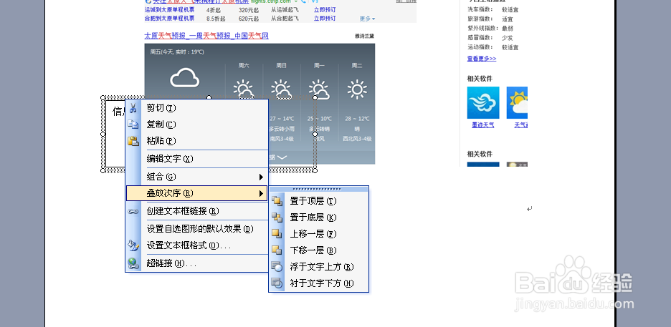Screen dimensions: 671x327
Task: Expand the 叠放次序 submenu arrow
Action: 261,193
